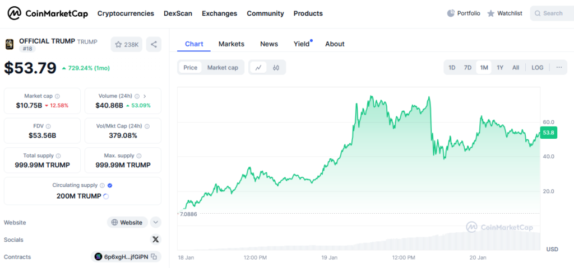
Task: Click the Vol/Mkt Cap info icon
Action: coord(147,126)
